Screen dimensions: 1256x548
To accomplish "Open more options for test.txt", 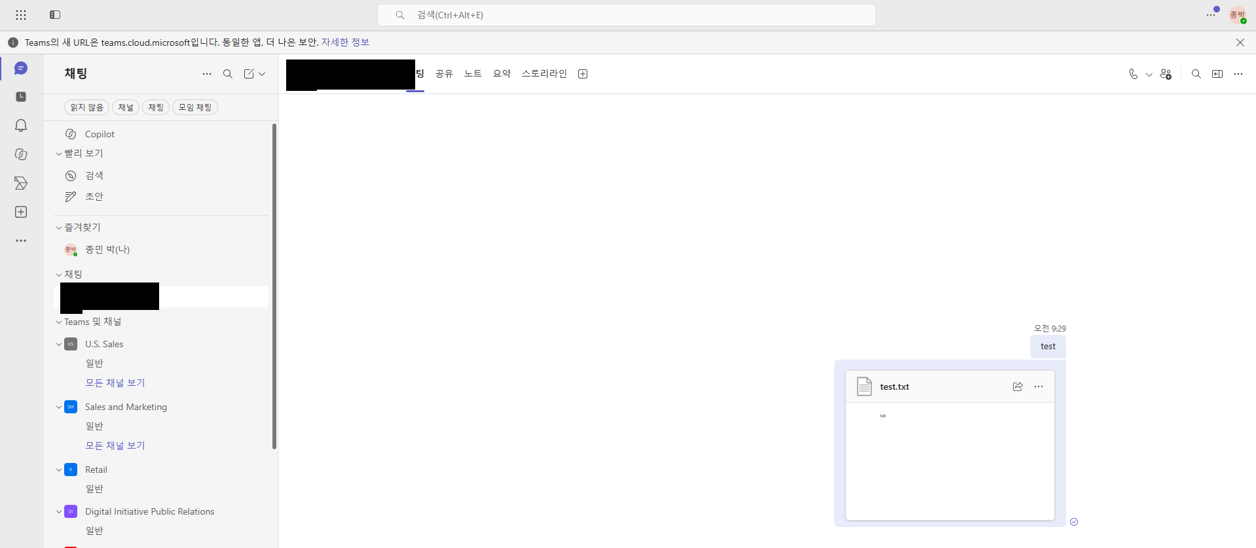I will click(x=1039, y=386).
